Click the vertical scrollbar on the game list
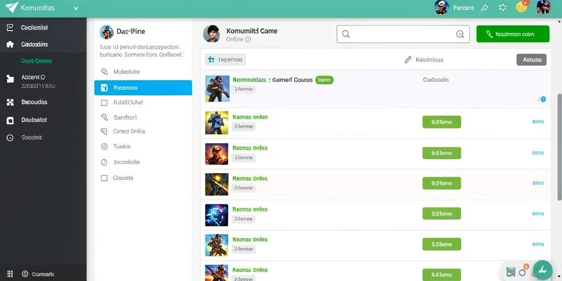 coord(559,147)
